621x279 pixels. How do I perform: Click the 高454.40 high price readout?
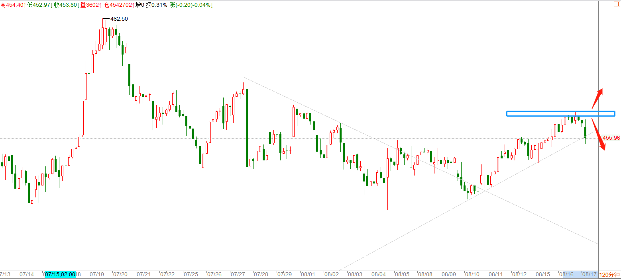point(13,5)
